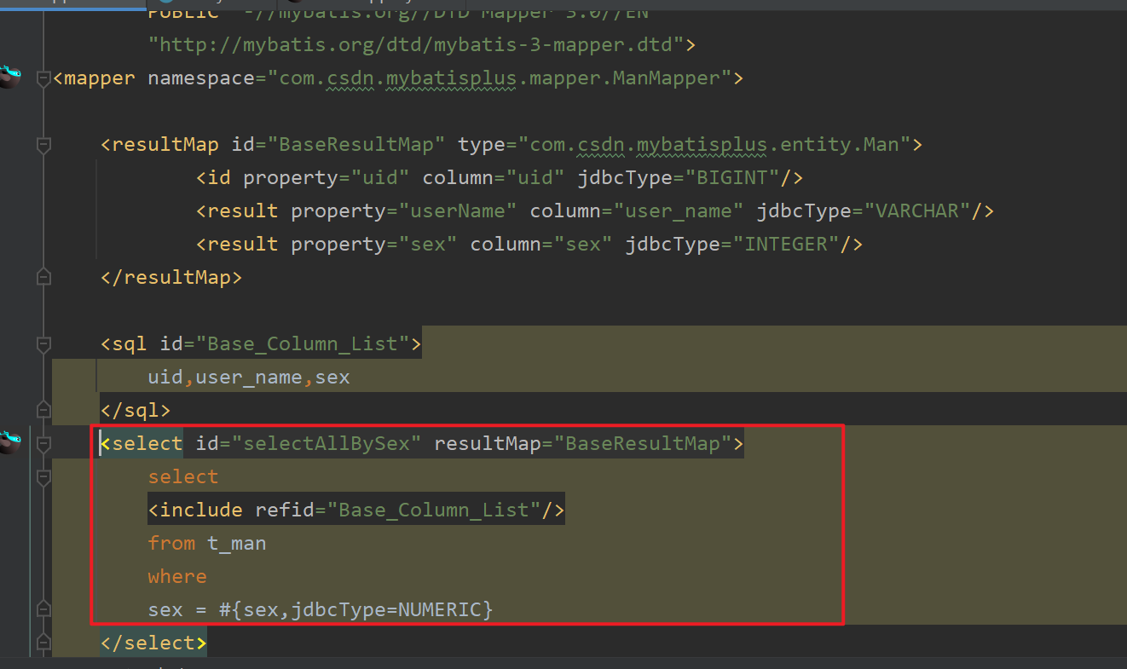Click the orange select keyword inside the query
The height and width of the screenshot is (669, 1127).
183,477
